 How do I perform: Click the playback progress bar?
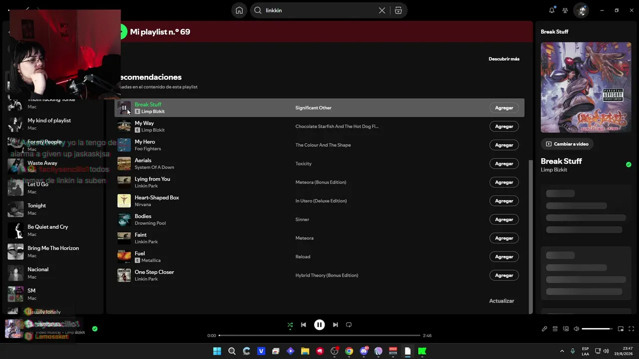319,336
